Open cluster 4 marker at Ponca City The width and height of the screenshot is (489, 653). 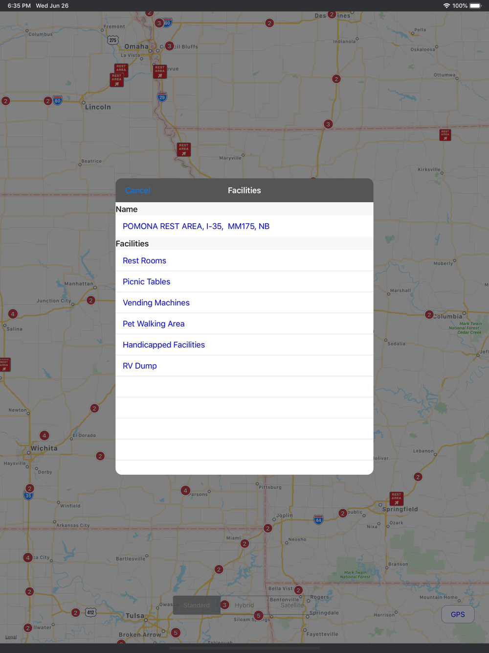[28, 557]
